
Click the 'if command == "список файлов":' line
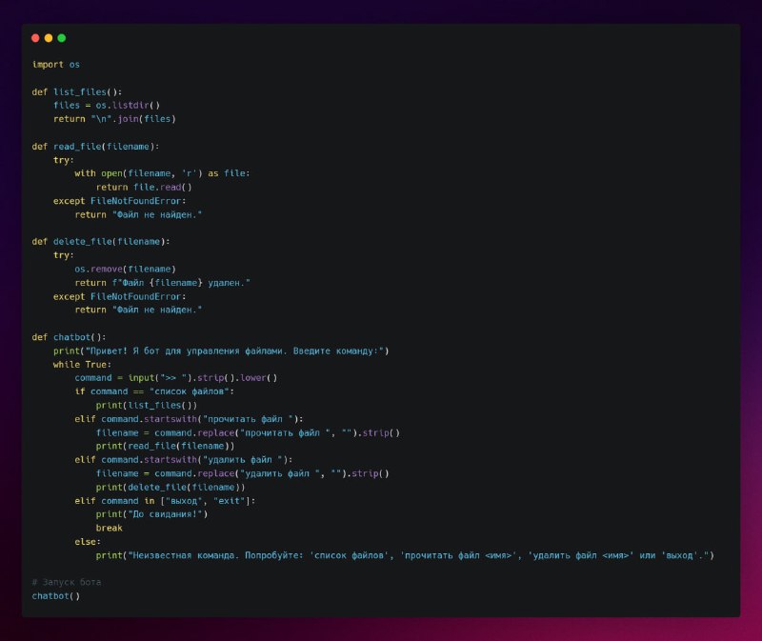point(154,391)
